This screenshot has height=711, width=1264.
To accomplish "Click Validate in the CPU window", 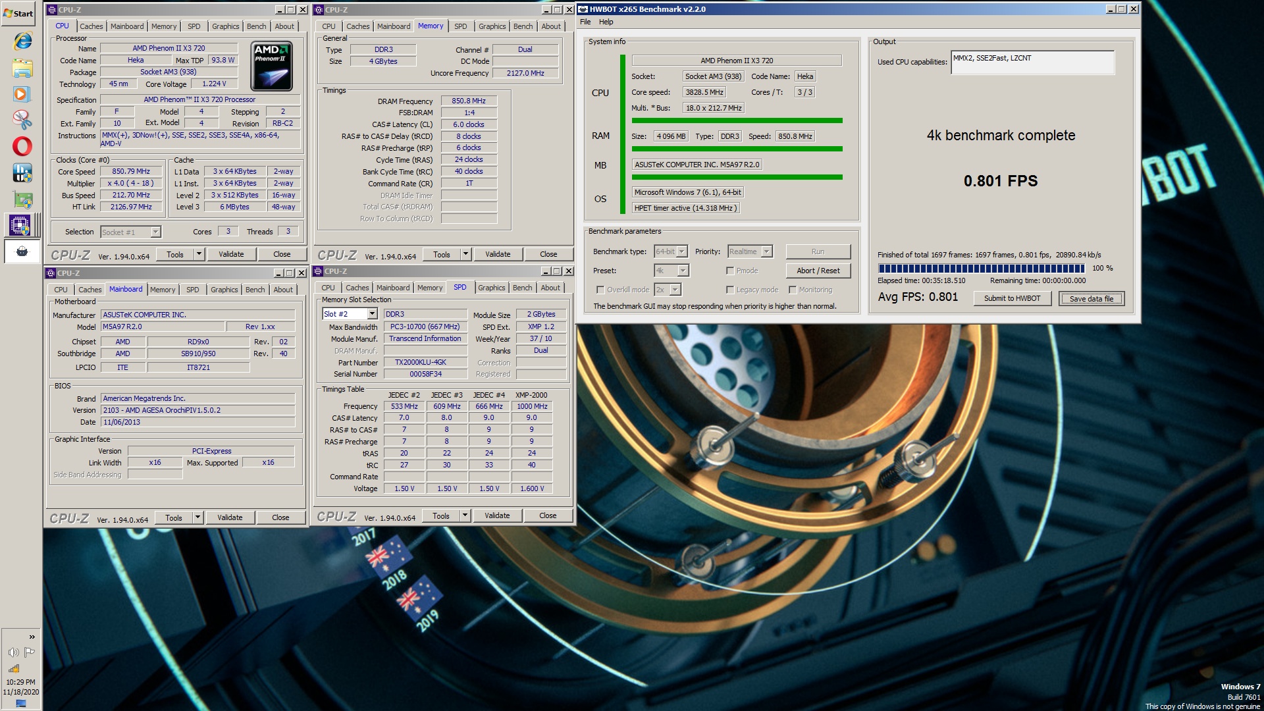I will (x=231, y=254).
